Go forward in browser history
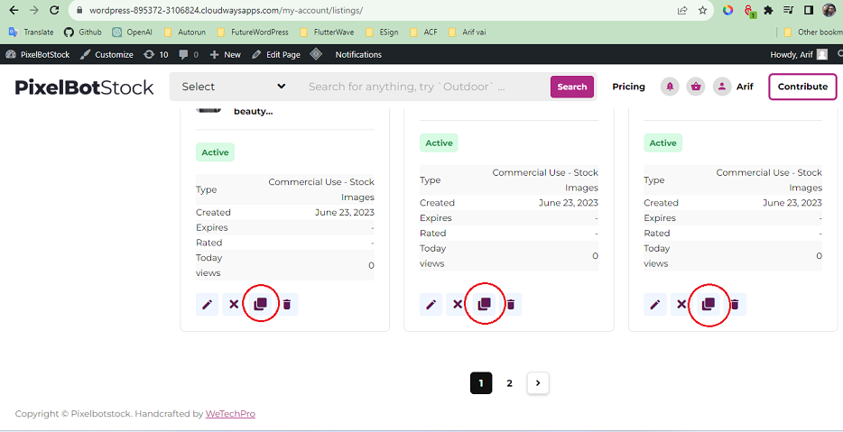The width and height of the screenshot is (843, 432). [x=34, y=10]
